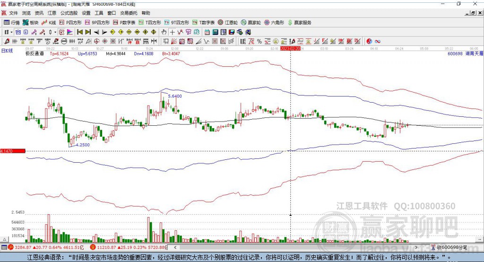Click the percent symbol tool
Image resolution: width=484 pixels, height=262 pixels.
(259, 41)
